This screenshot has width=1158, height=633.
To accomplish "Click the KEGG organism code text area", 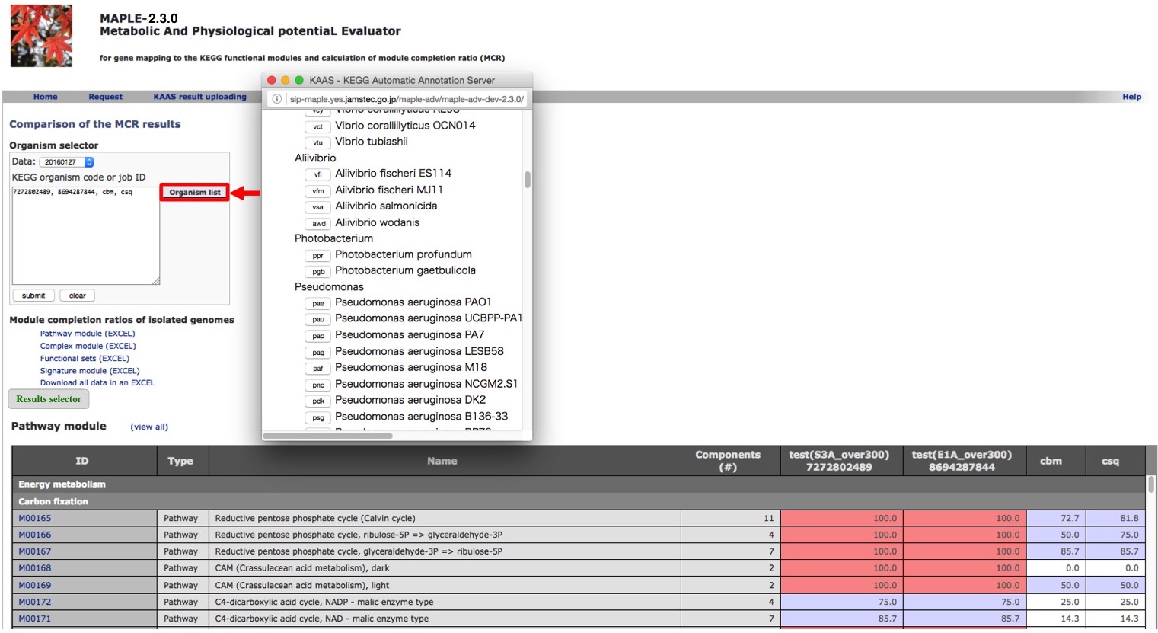I will click(x=85, y=236).
